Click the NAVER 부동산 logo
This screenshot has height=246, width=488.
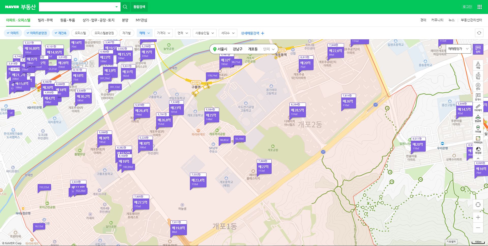(20, 7)
